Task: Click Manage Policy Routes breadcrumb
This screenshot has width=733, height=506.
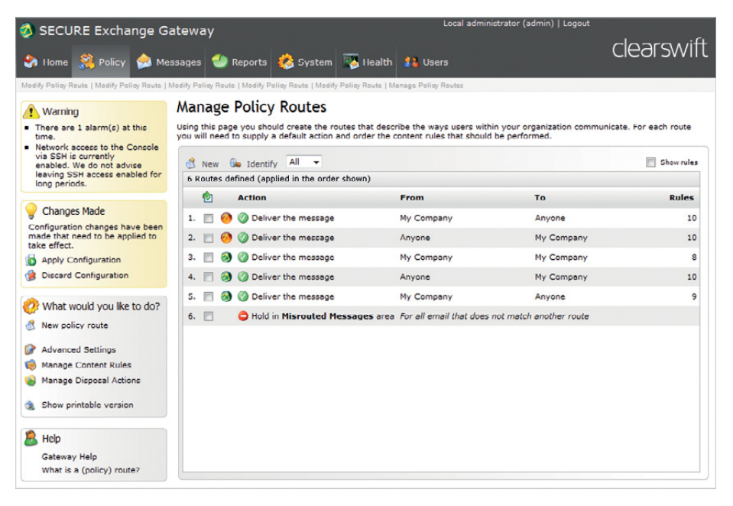Action: [x=426, y=85]
